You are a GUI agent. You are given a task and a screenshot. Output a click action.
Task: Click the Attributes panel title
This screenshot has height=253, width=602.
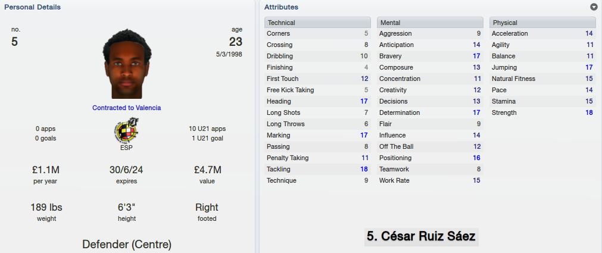click(x=282, y=7)
